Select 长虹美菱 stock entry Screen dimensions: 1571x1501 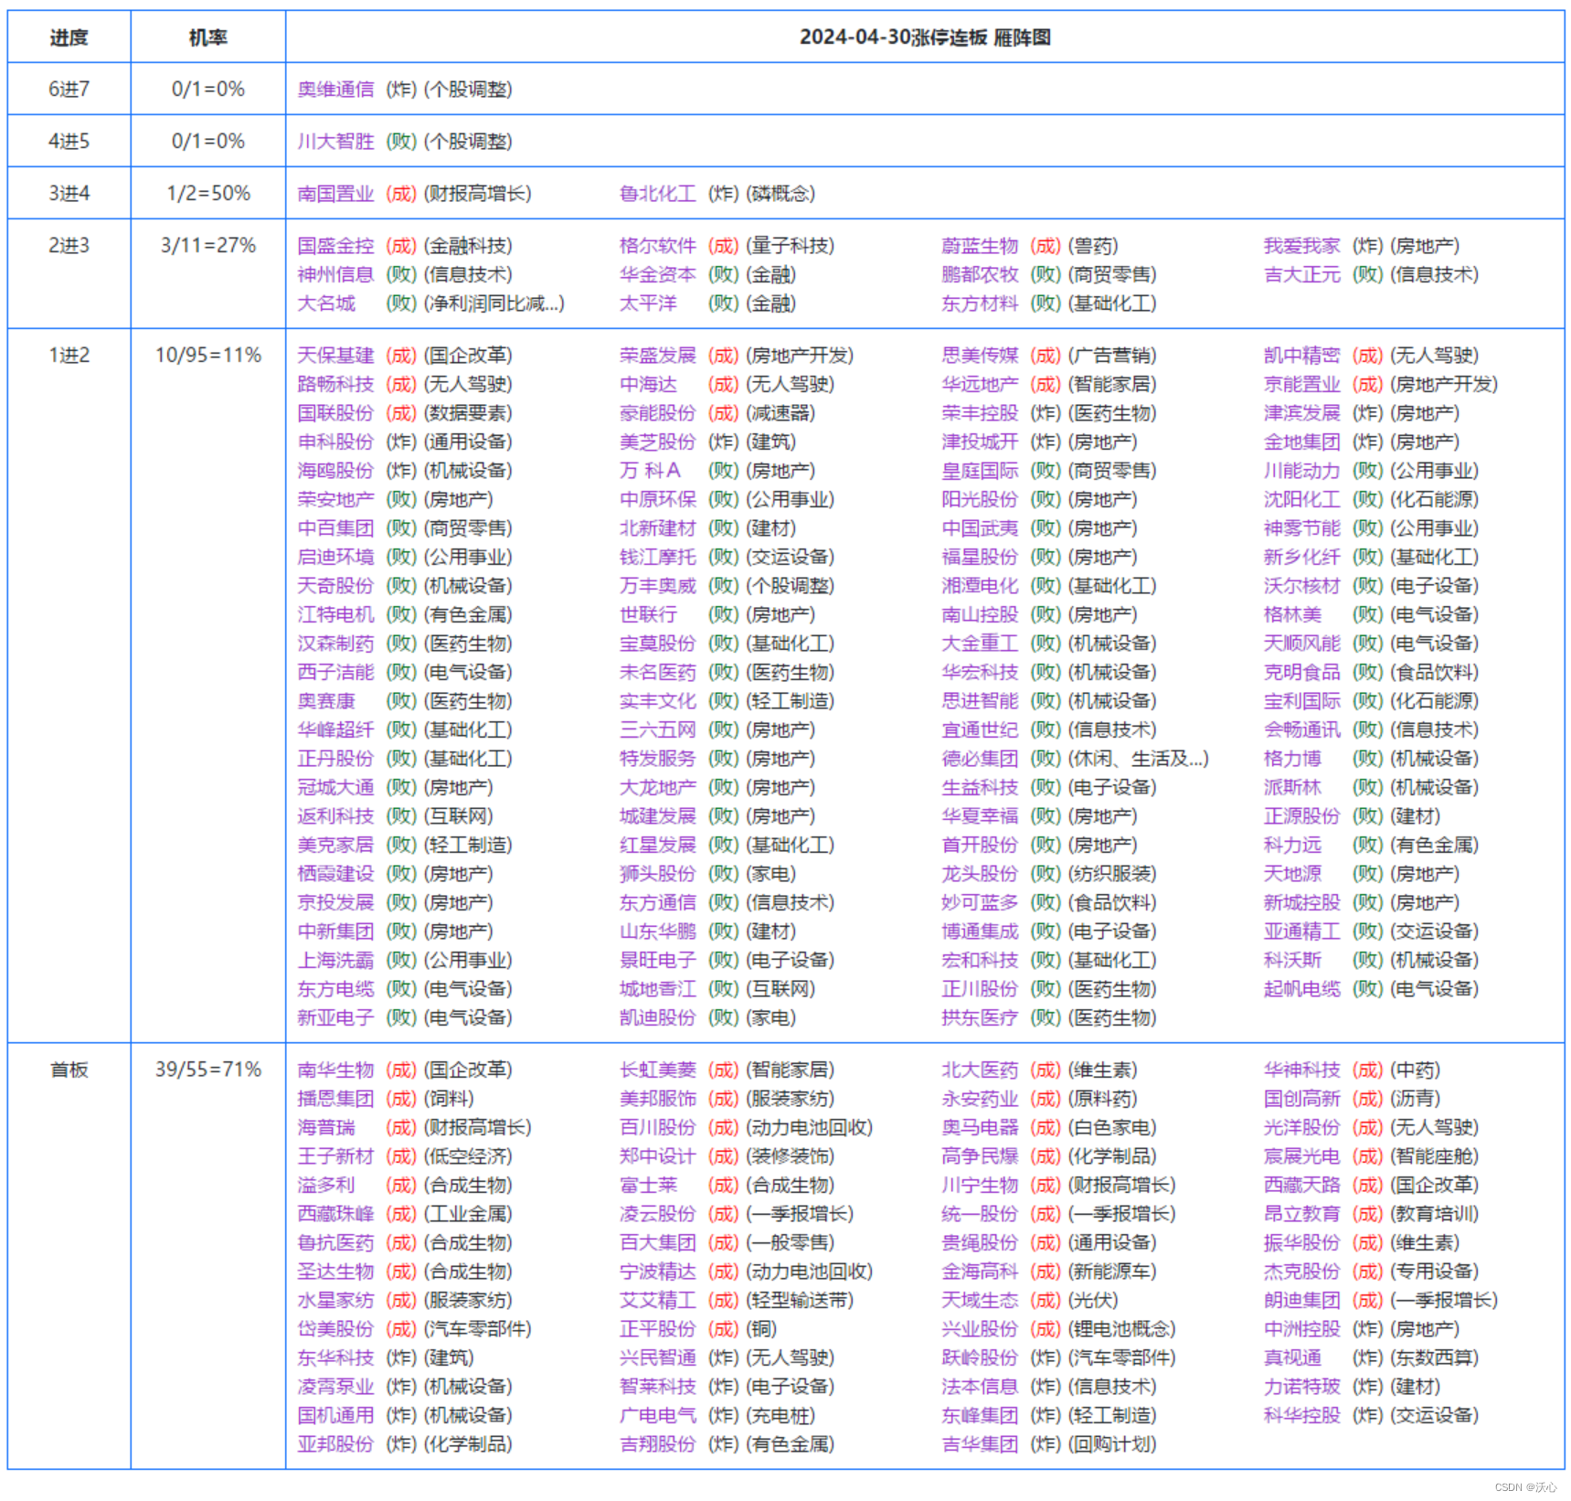pyautogui.click(x=657, y=1070)
